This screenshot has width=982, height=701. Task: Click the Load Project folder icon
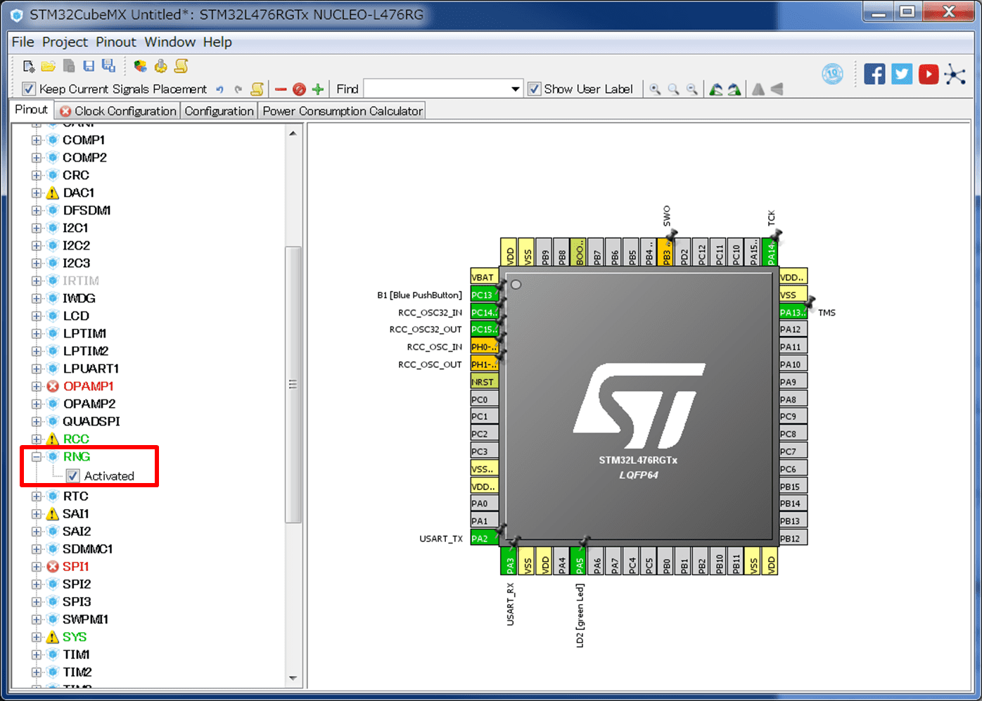pos(48,66)
